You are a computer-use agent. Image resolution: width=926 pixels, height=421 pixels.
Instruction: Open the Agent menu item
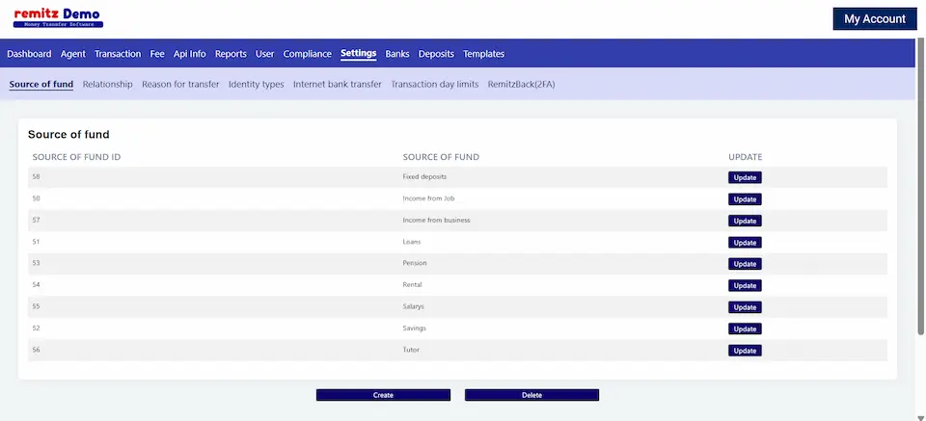click(x=73, y=54)
